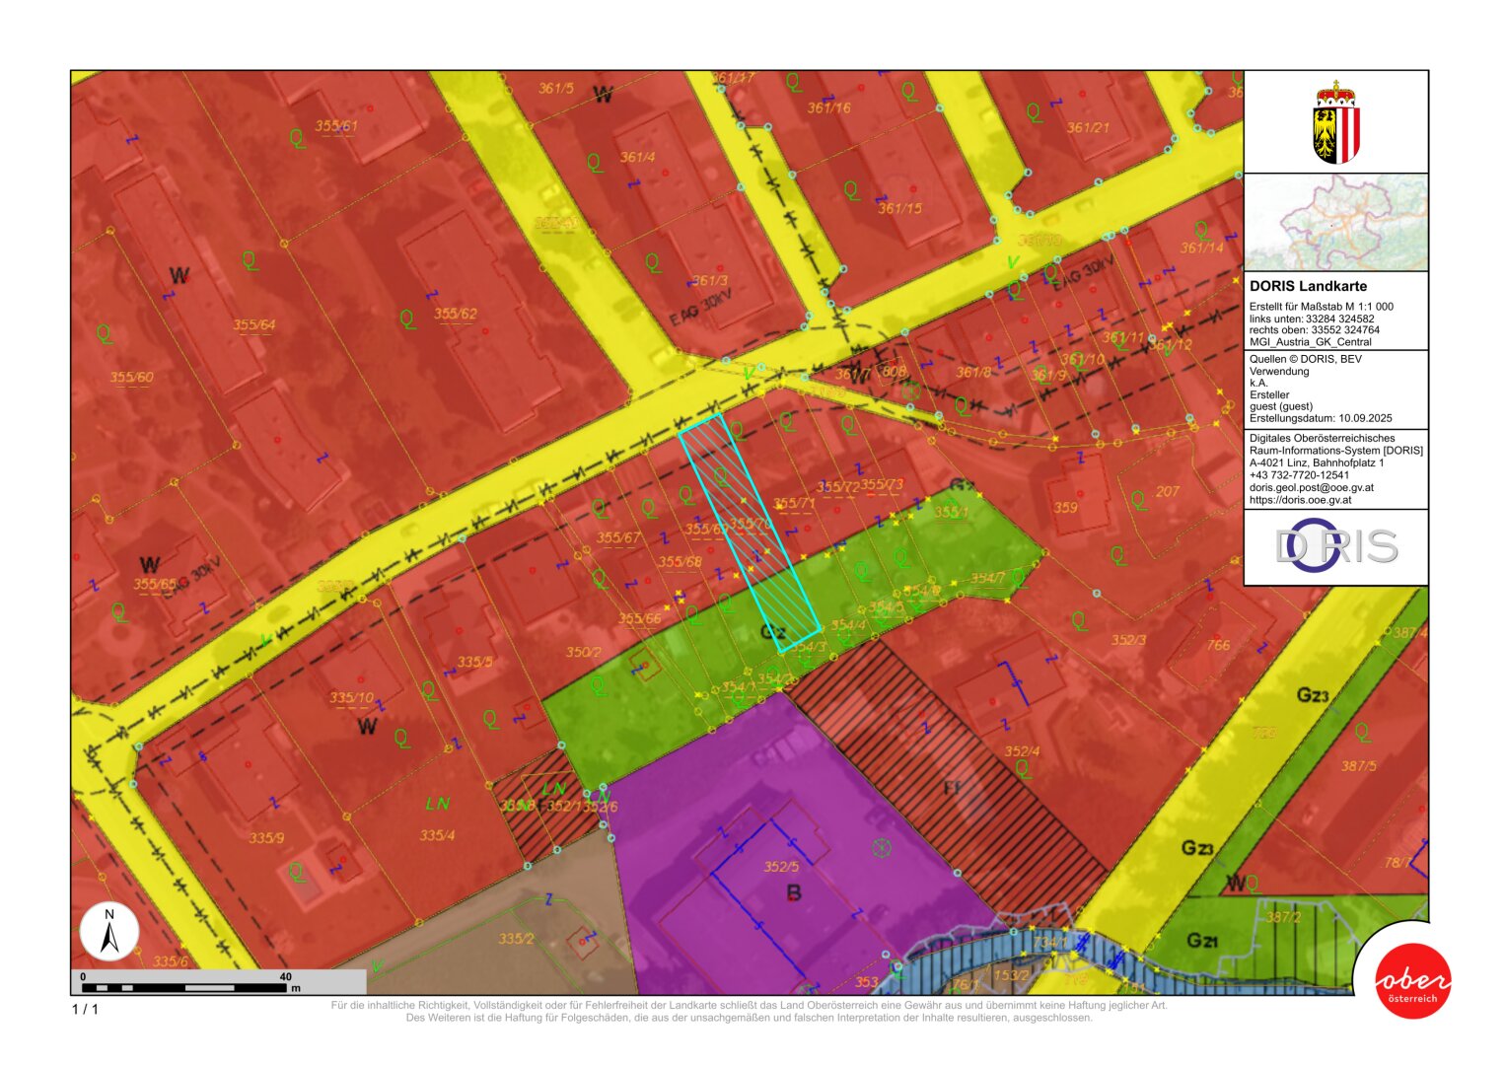This screenshot has width=1506, height=1065.
Task: Click 'Quellen © DORIS, BEV' text
Action: pos(1305,359)
